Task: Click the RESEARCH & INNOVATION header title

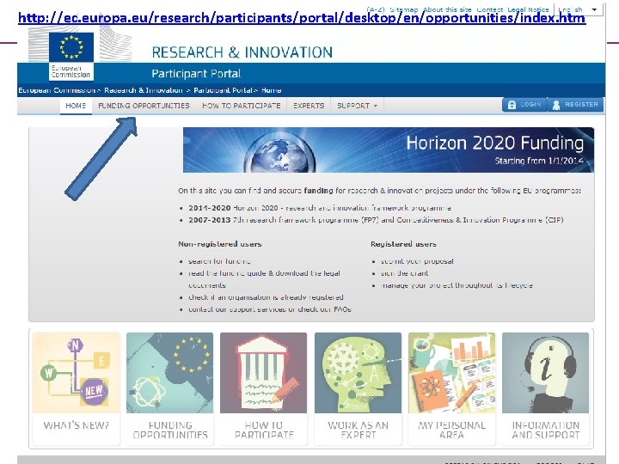Action: [x=242, y=52]
